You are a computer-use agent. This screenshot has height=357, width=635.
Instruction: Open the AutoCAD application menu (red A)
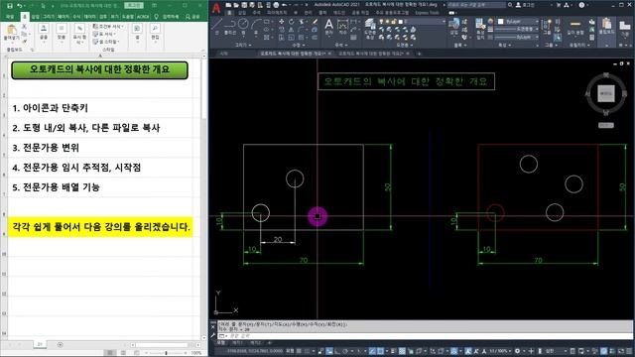click(x=216, y=7)
